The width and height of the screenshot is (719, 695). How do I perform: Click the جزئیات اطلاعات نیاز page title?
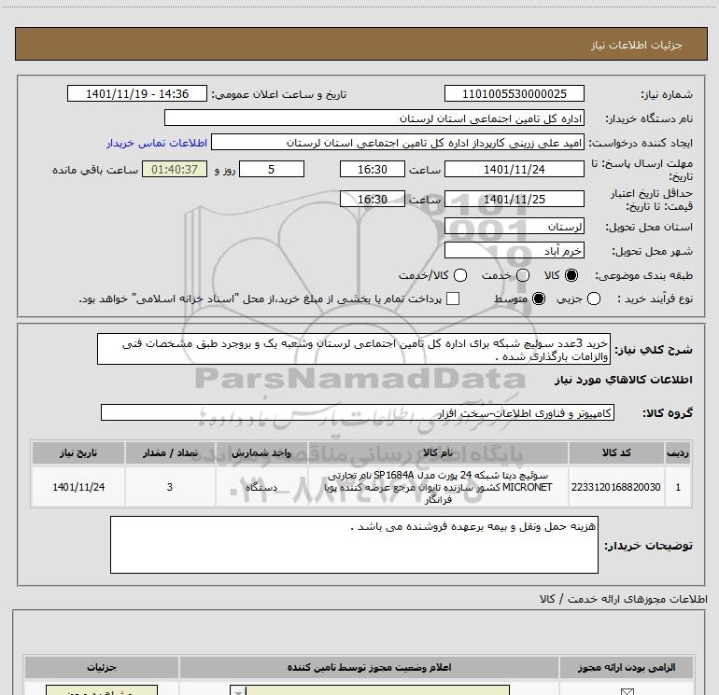click(x=636, y=45)
